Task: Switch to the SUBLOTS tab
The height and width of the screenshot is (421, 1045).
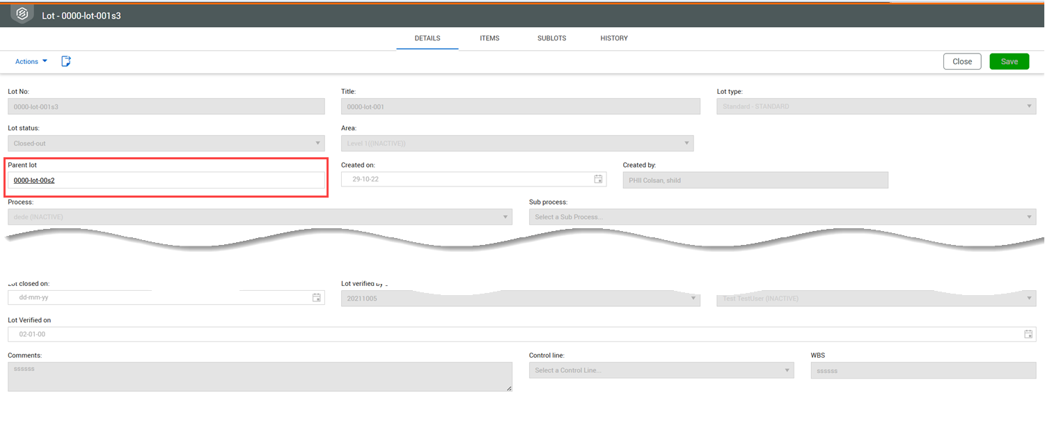Action: [551, 38]
